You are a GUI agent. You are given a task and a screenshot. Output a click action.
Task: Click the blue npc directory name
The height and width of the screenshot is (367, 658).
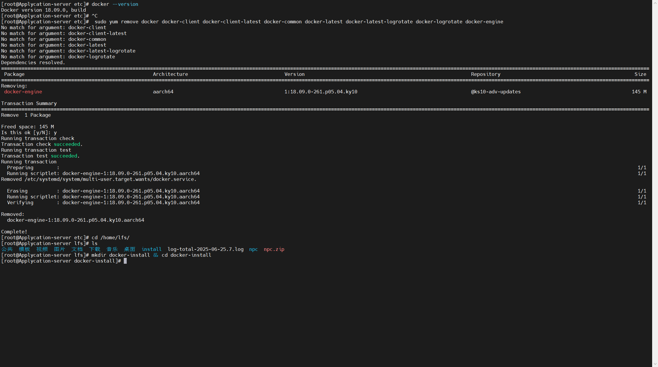[x=253, y=249]
